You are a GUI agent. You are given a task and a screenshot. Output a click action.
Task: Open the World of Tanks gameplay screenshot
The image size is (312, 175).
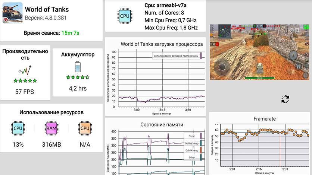[260, 52]
